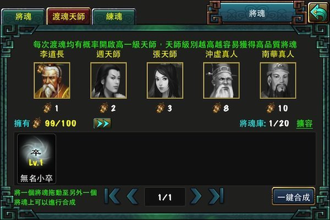Jump to last page of souls

coord(216,196)
